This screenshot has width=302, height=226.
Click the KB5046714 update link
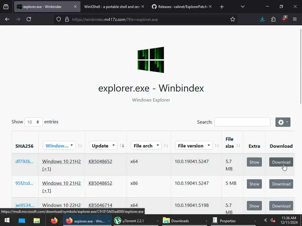click(x=100, y=205)
